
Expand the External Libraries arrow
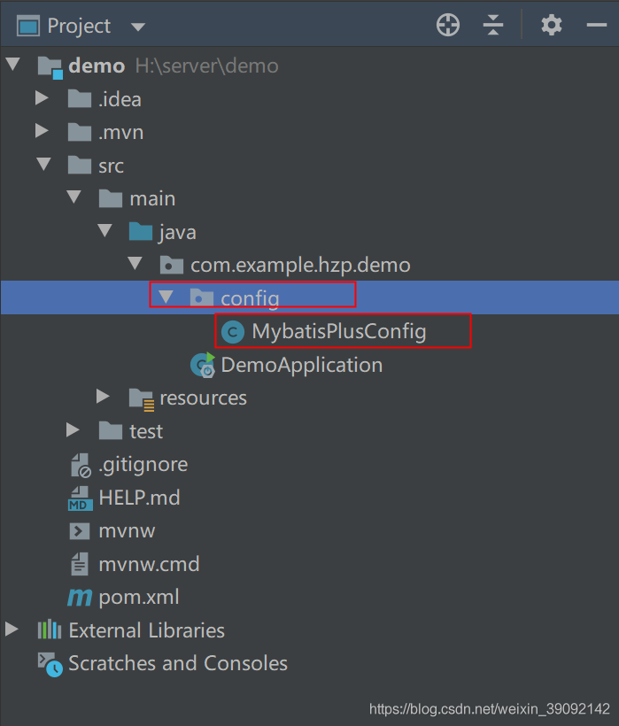12,629
